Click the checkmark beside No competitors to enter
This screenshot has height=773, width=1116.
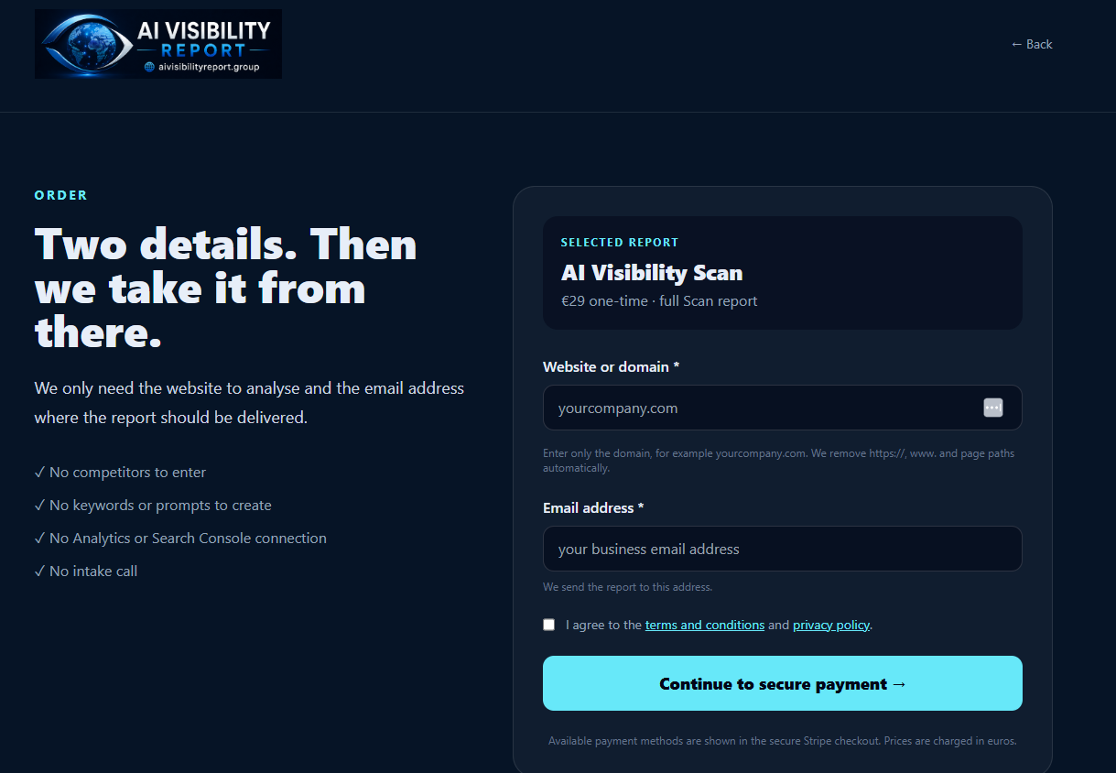tap(39, 473)
